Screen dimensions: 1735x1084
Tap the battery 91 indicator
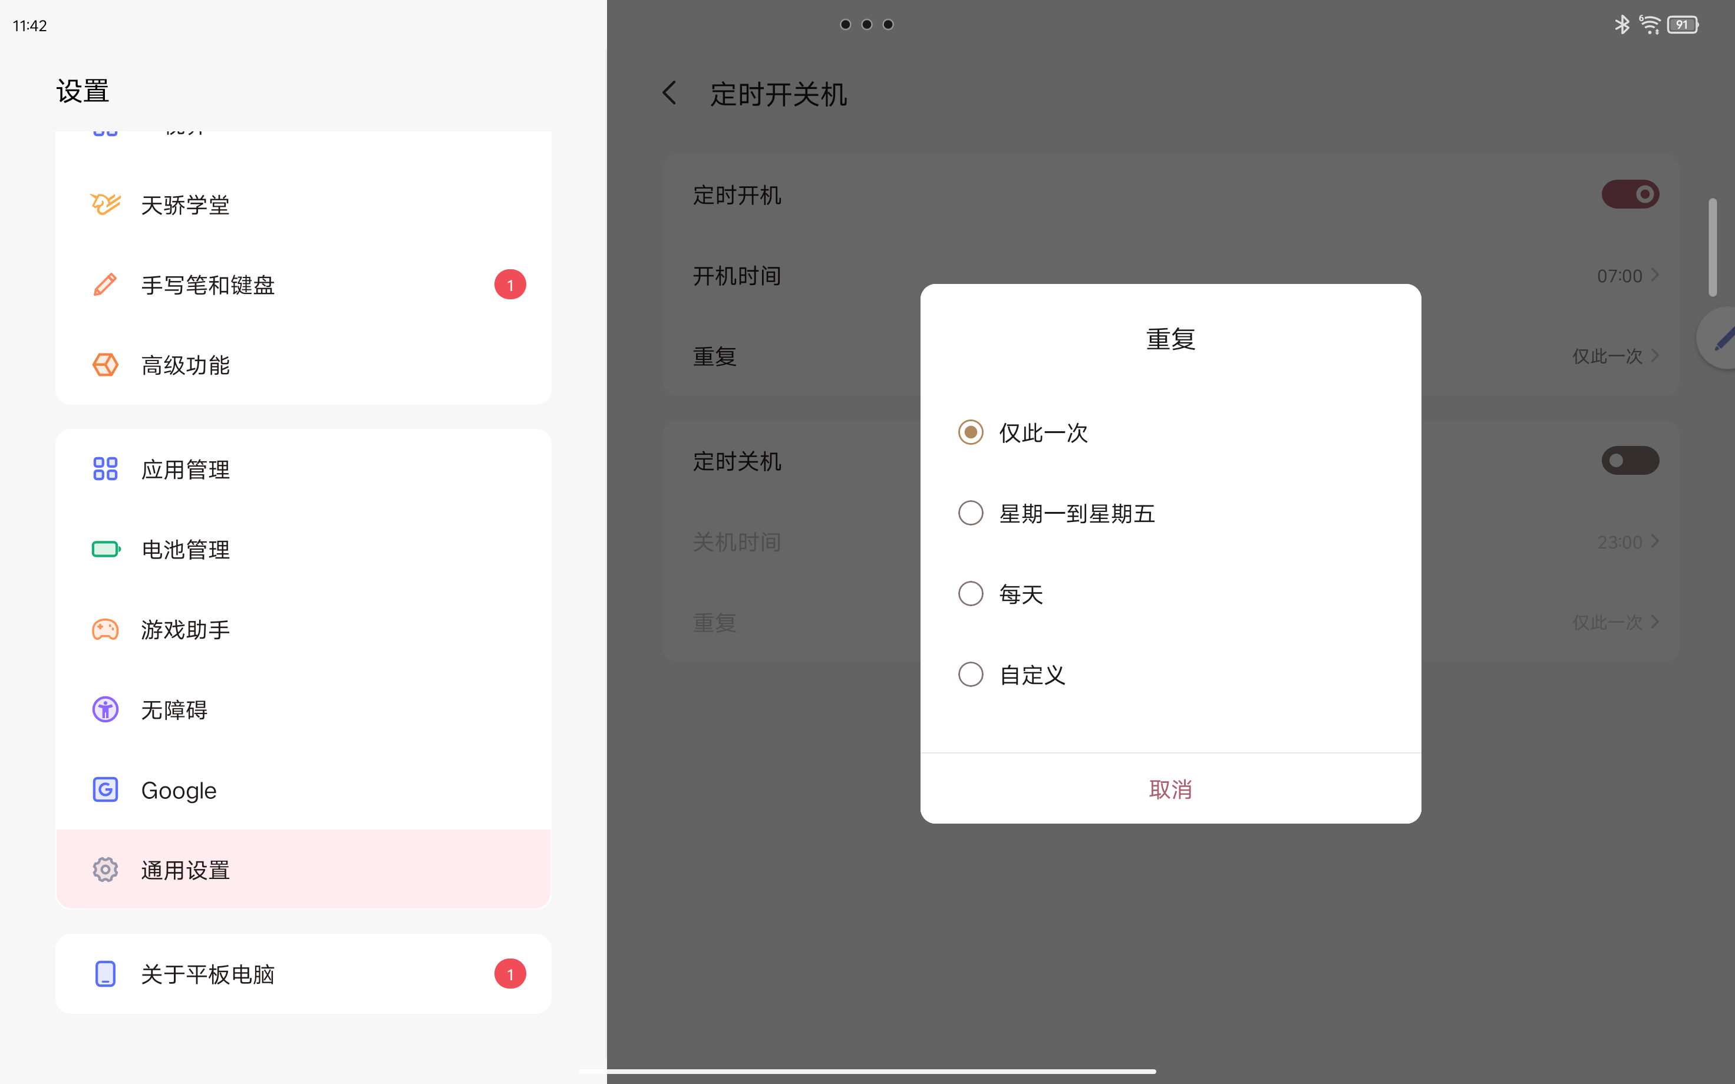(x=1683, y=24)
